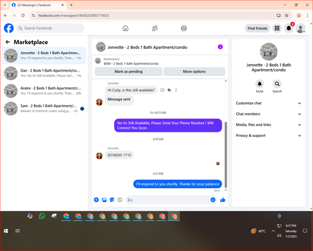Click the Jennette listing photo in right panel
This screenshot has width=313, height=251.
[269, 51]
